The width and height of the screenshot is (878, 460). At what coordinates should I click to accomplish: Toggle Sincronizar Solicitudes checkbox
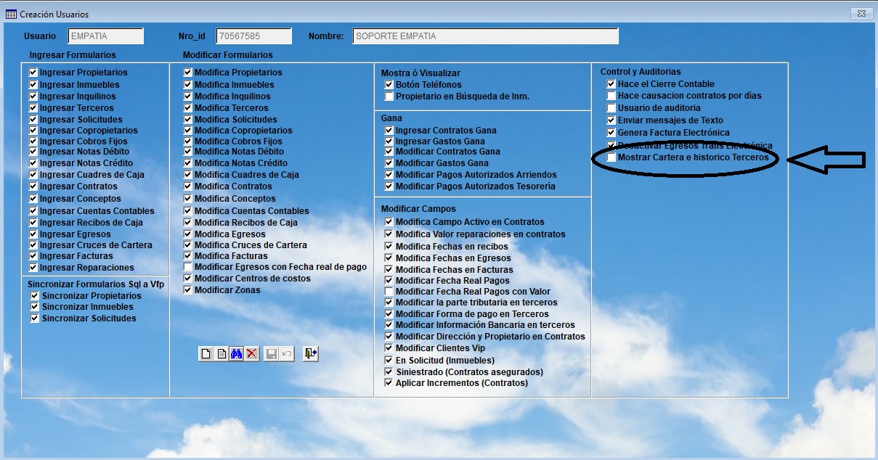click(x=35, y=319)
